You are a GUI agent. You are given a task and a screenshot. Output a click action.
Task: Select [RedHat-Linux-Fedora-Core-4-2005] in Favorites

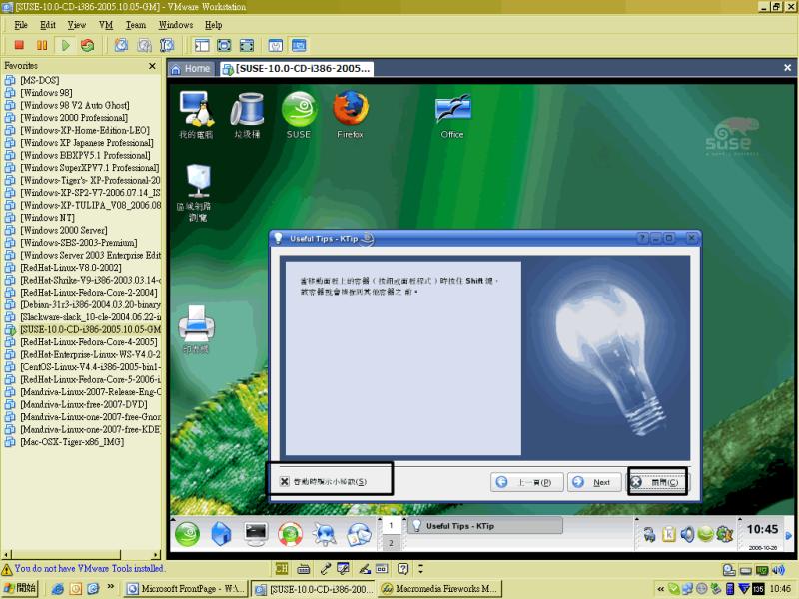89,342
